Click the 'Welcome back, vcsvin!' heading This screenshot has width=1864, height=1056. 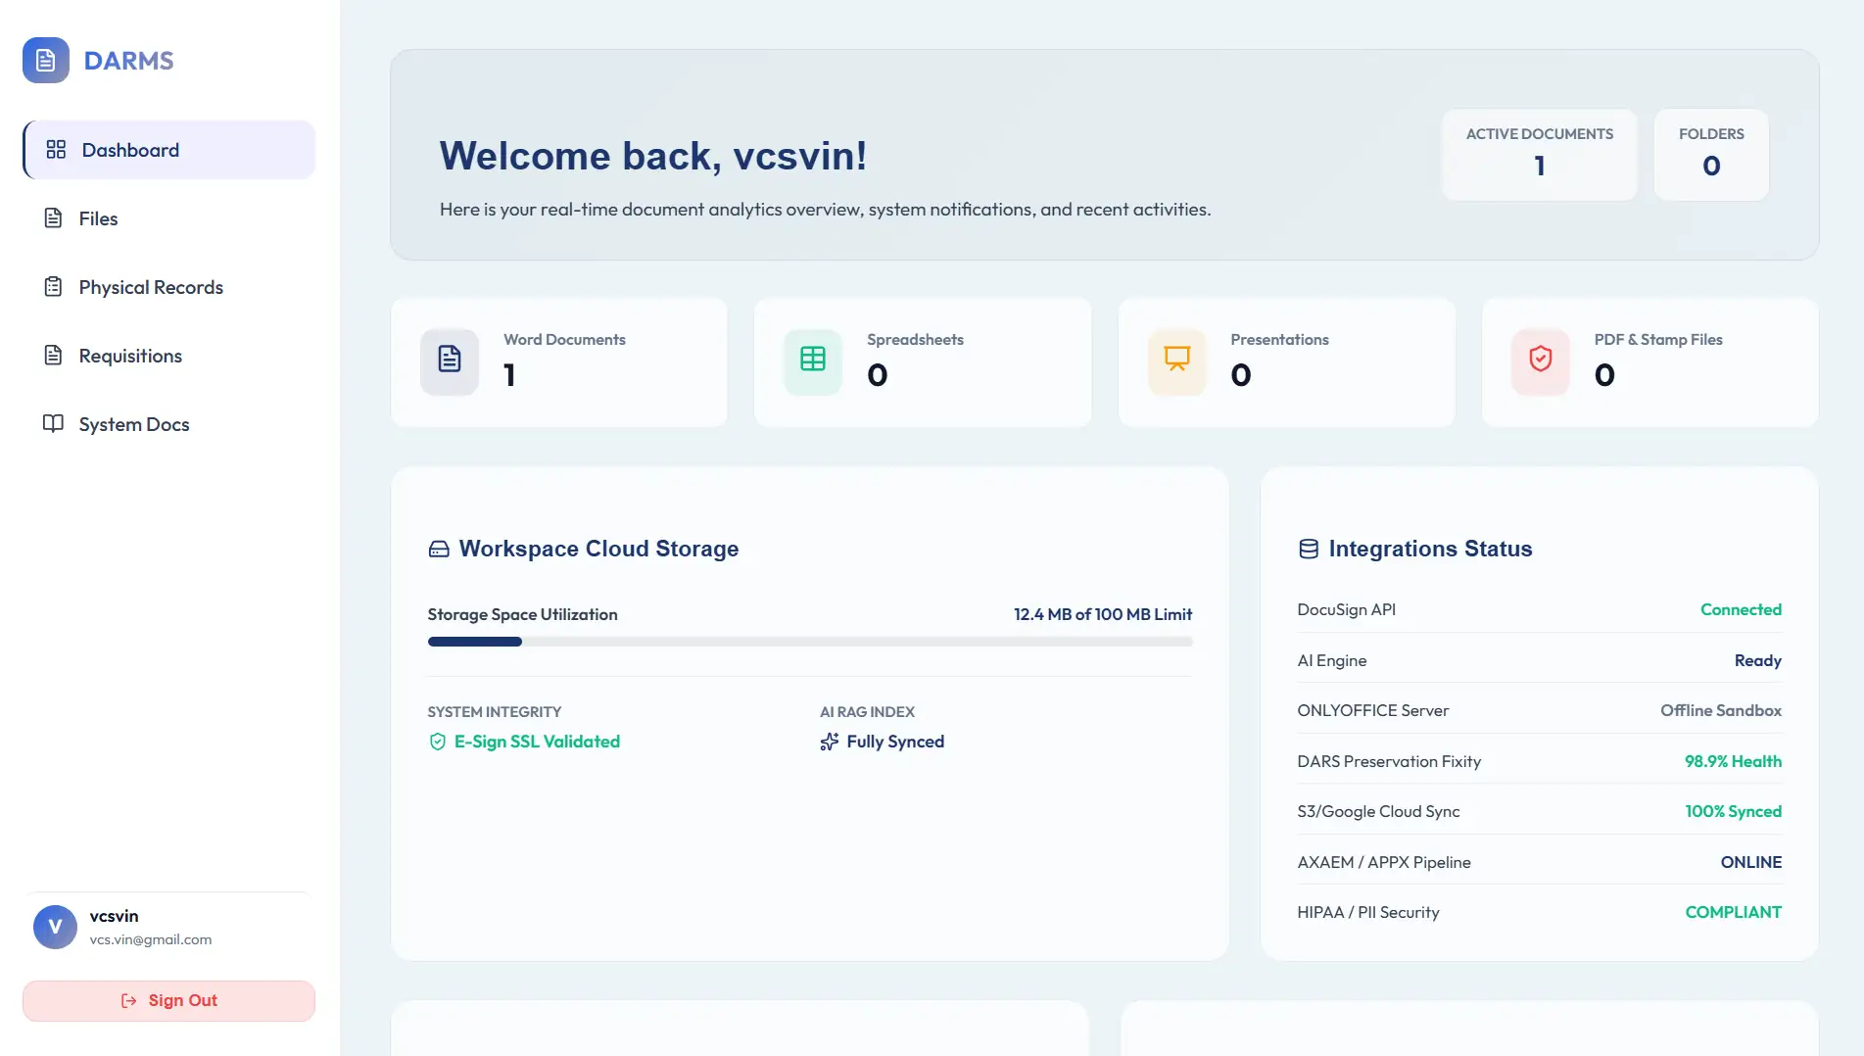point(653,156)
